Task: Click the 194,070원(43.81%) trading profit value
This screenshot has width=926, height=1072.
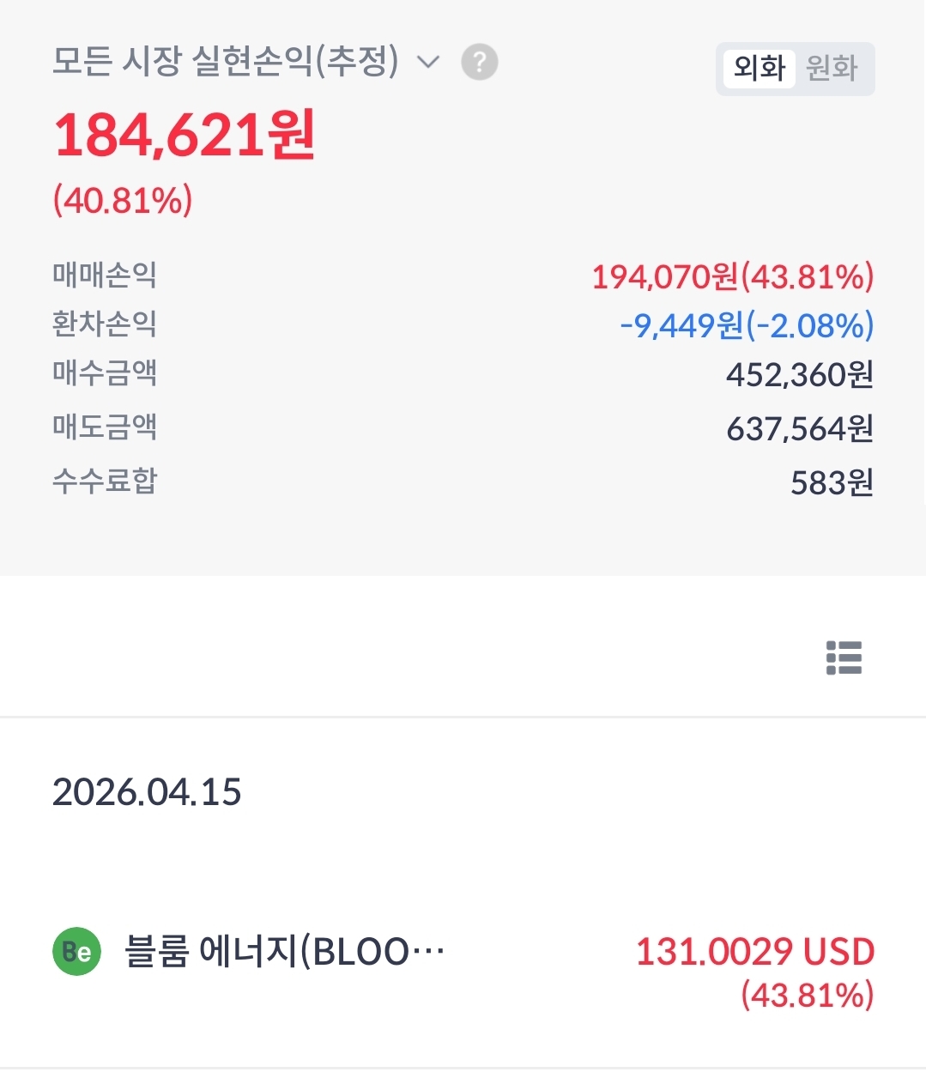Action: (x=732, y=276)
